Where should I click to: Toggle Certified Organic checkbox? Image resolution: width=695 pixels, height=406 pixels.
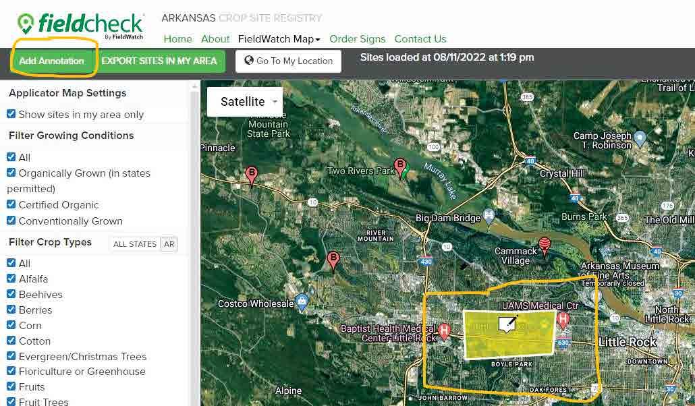click(11, 204)
